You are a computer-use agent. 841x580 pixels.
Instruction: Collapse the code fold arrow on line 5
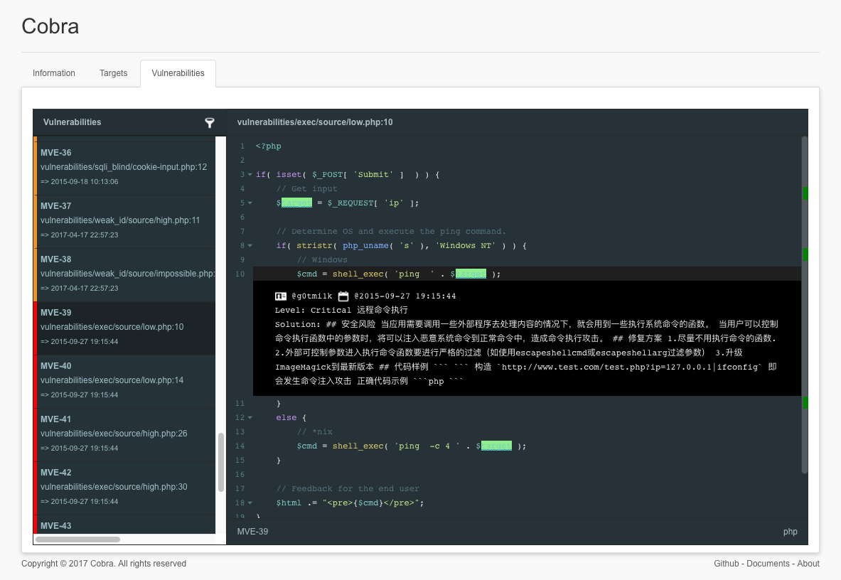click(250, 203)
